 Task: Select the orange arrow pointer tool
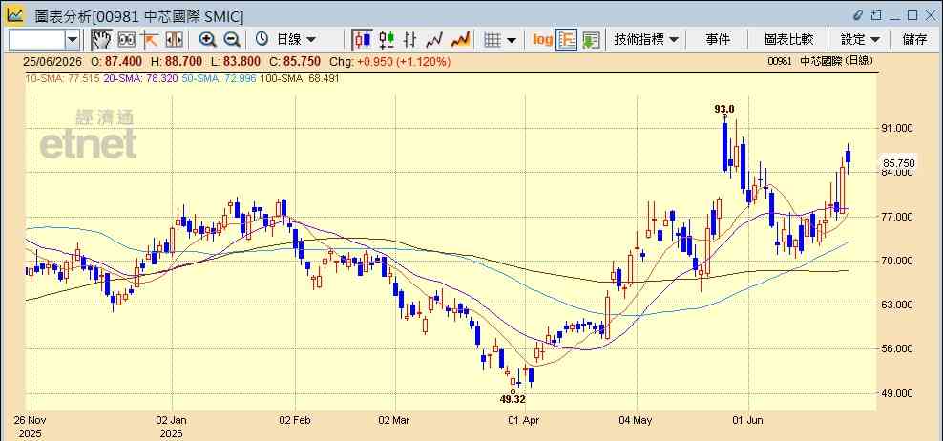[x=149, y=40]
